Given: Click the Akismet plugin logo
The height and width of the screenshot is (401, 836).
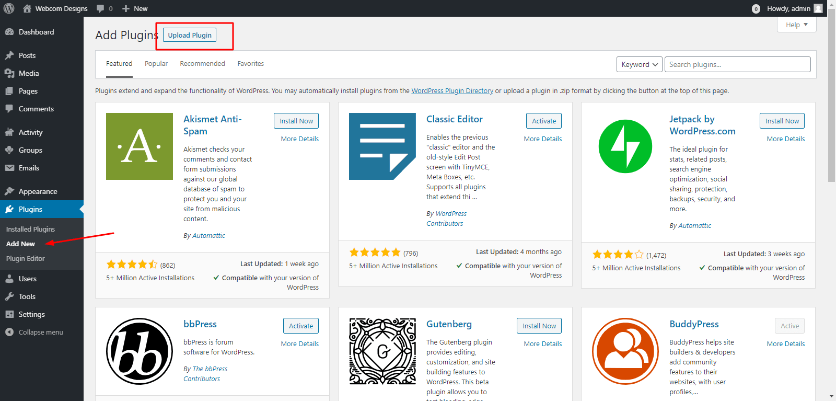Looking at the screenshot, I should pos(140,146).
